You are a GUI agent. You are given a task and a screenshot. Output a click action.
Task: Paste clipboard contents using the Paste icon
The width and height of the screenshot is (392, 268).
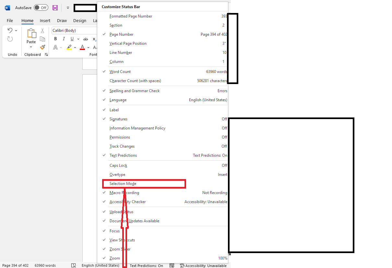click(31, 33)
